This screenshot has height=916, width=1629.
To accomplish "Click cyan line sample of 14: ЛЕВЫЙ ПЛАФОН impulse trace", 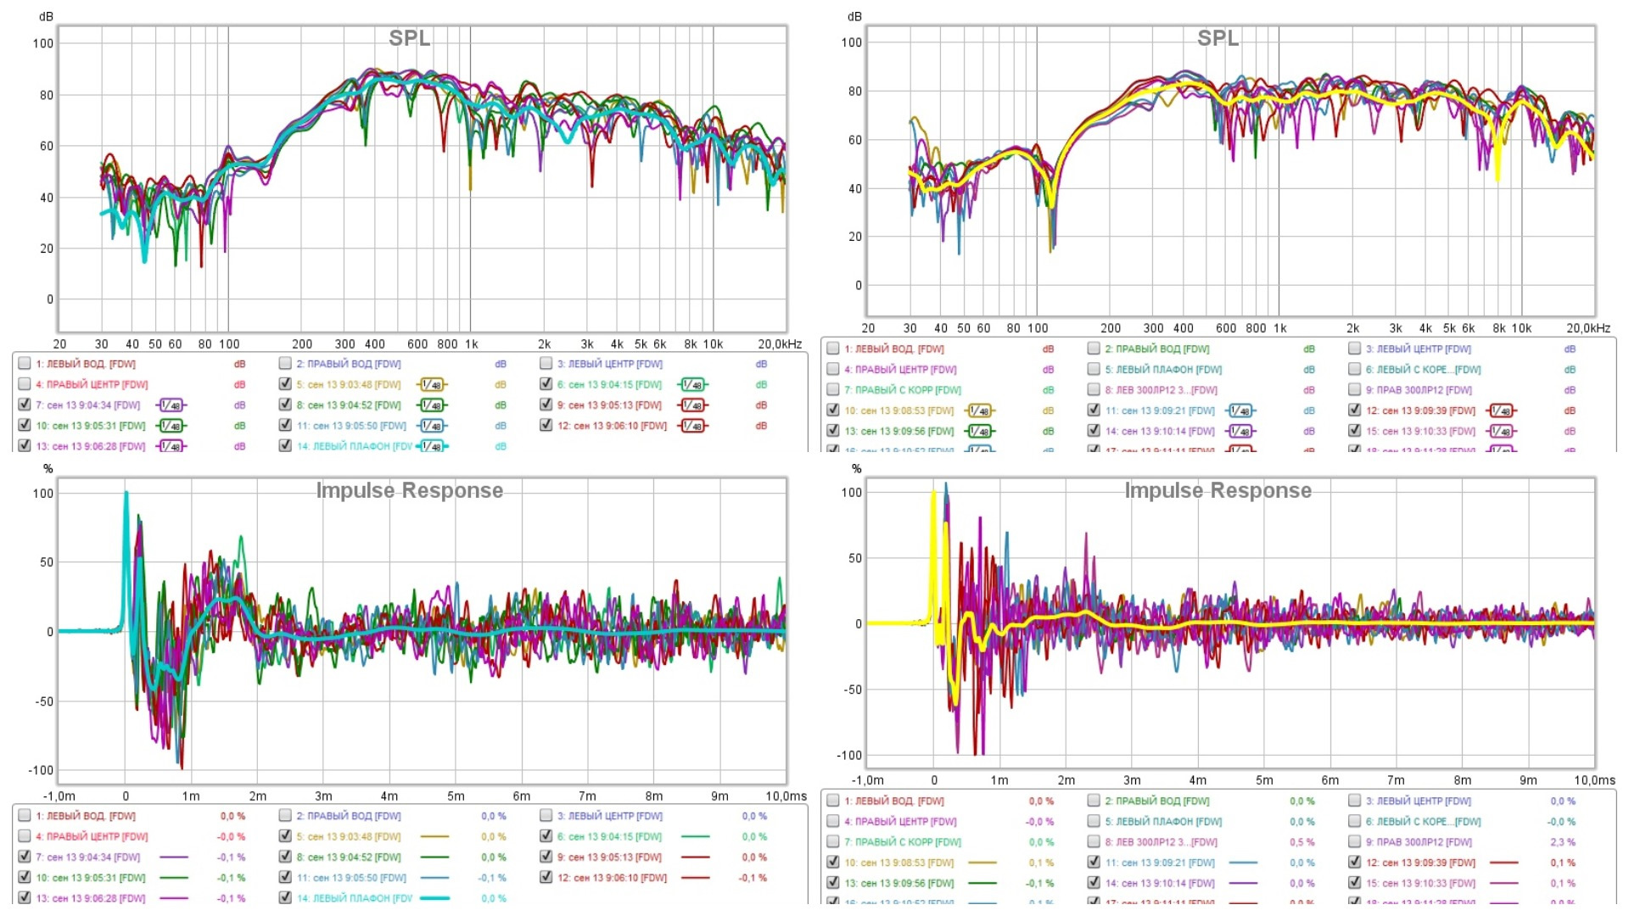I will (434, 898).
